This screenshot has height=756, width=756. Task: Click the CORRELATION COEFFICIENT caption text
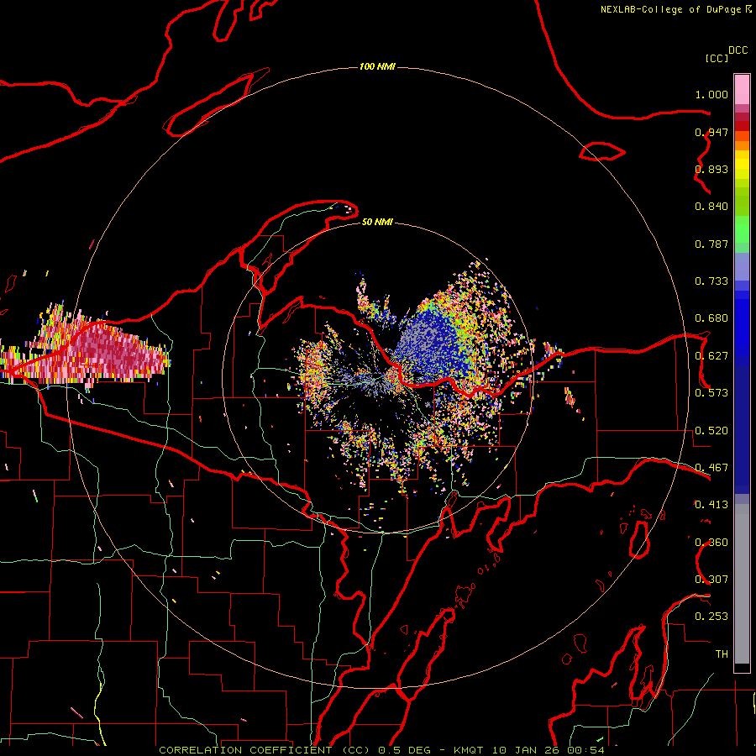tap(249, 750)
